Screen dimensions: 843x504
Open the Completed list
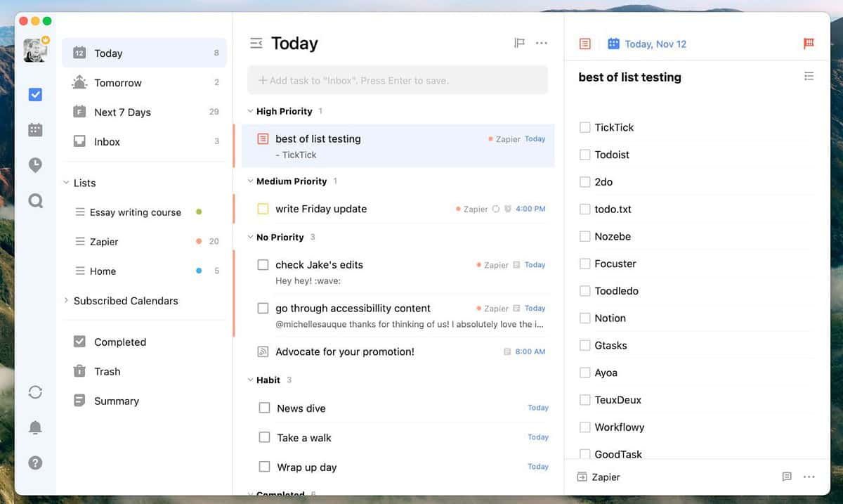[x=144, y=342]
